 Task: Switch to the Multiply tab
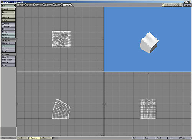click(40, 5)
